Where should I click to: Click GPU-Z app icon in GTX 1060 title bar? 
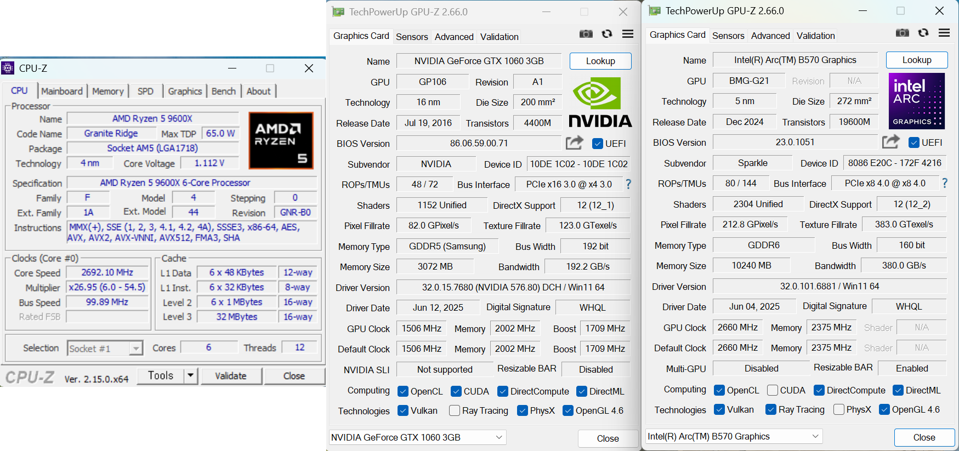(338, 12)
